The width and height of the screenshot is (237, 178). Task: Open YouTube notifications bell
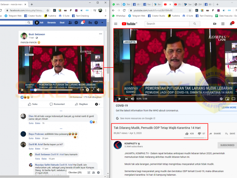(231, 24)
